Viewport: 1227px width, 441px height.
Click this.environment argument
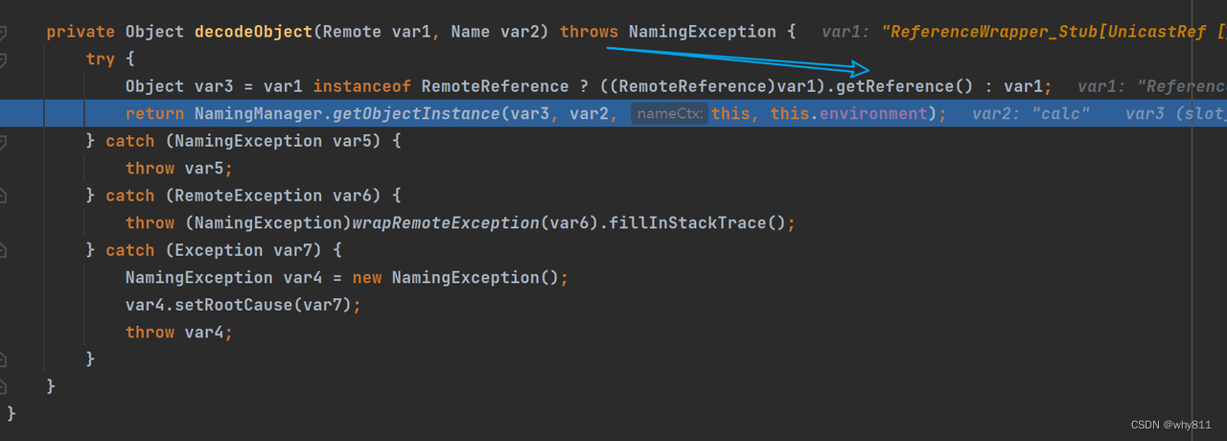(x=849, y=113)
